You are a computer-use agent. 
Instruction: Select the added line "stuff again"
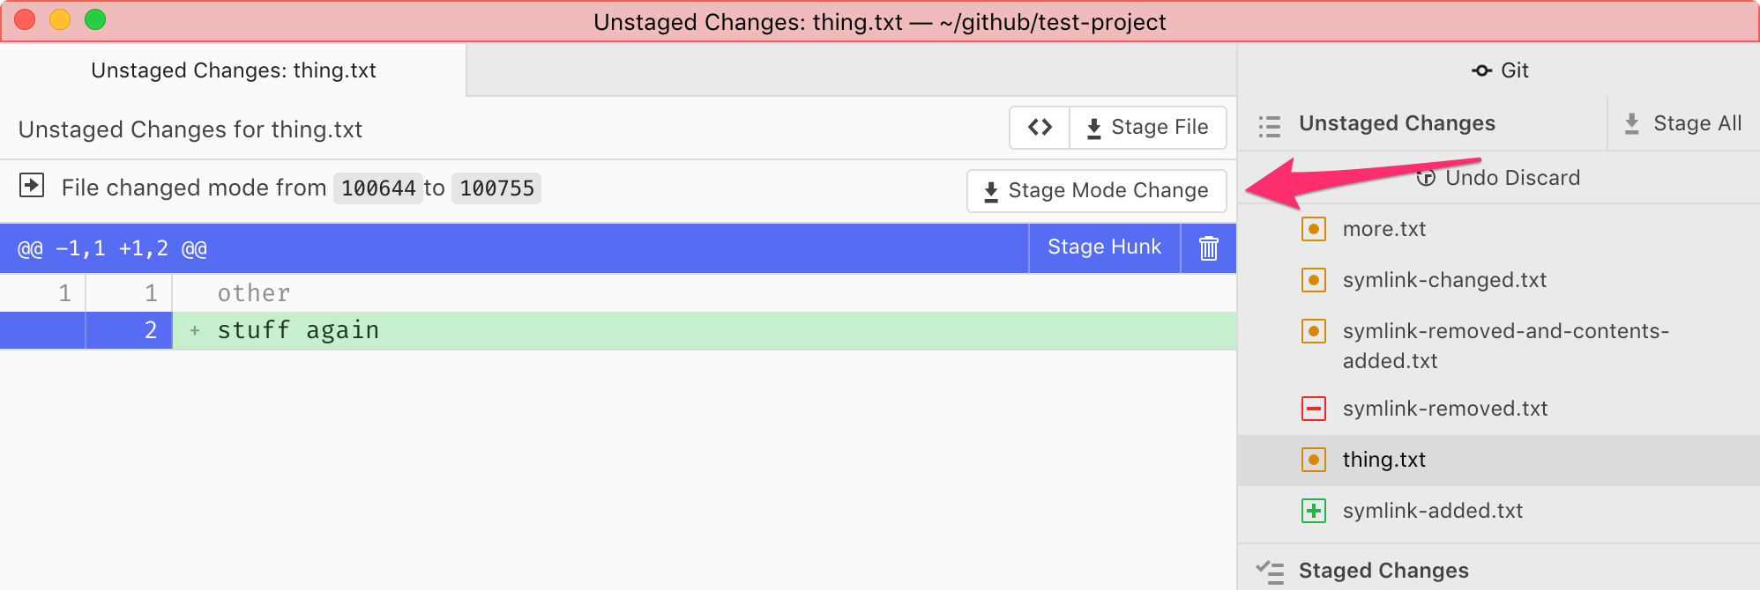pyautogui.click(x=298, y=330)
